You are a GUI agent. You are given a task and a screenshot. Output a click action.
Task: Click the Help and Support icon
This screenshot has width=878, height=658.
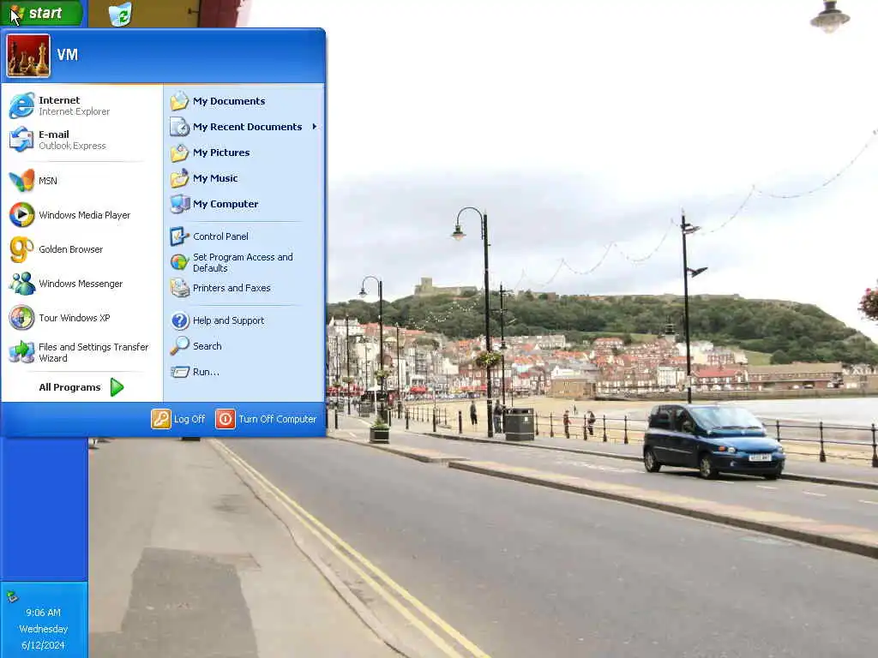179,320
